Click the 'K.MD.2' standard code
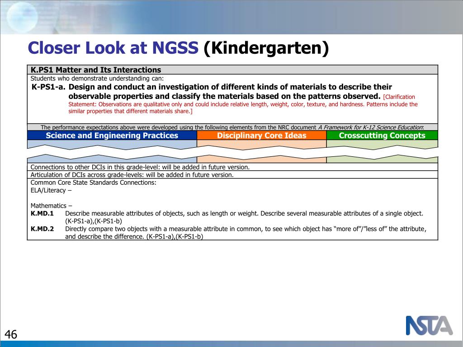This screenshot has width=463, height=347. [42, 229]
